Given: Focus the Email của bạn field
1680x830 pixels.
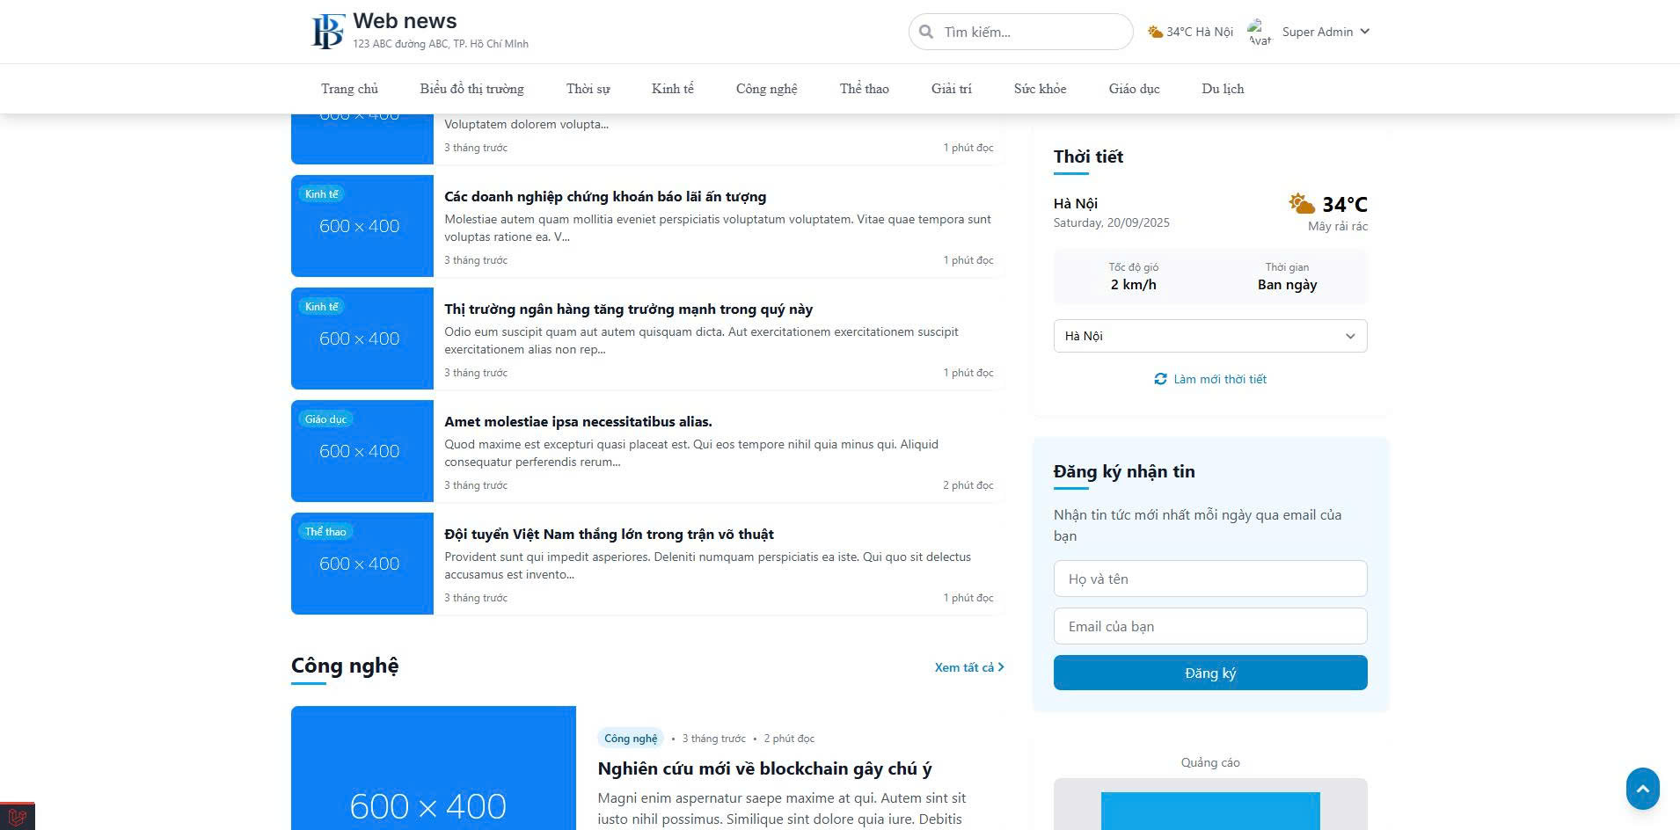Looking at the screenshot, I should click(1209, 626).
